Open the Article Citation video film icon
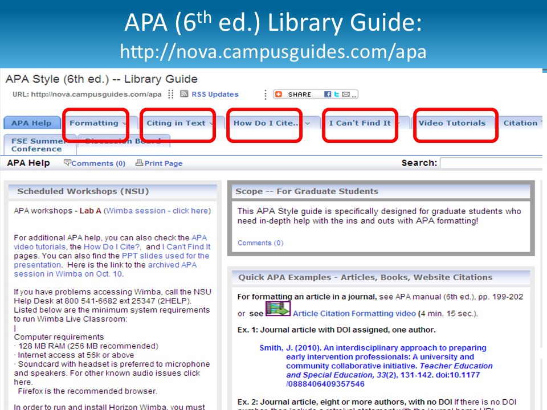Screen dimensions: 547x410 (278, 308)
